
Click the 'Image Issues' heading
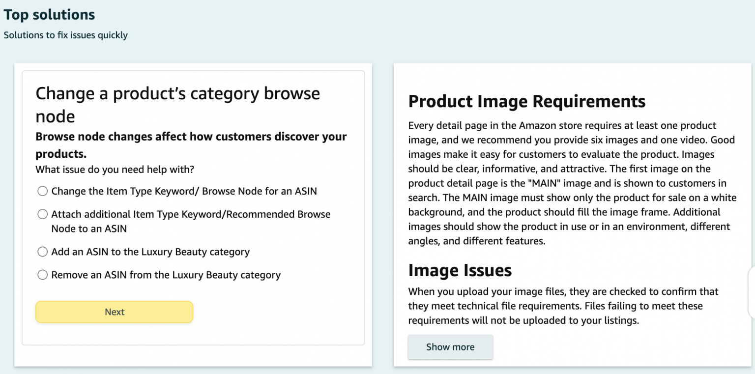point(460,270)
